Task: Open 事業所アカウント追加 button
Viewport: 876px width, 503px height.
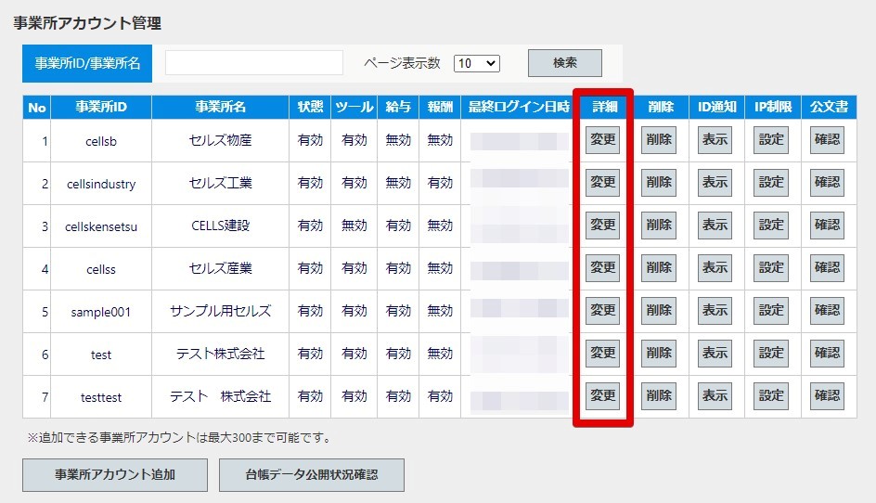Action: (115, 475)
